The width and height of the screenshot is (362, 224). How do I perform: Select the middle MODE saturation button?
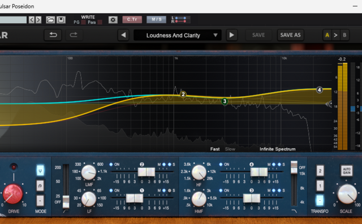pyautogui.click(x=40, y=186)
